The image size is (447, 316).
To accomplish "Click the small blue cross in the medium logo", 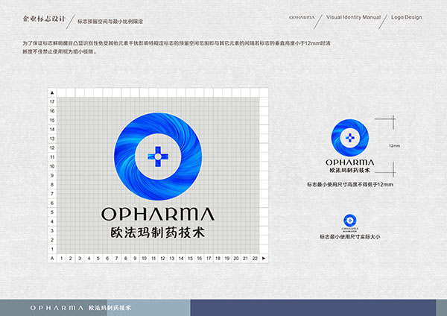I will (350, 138).
